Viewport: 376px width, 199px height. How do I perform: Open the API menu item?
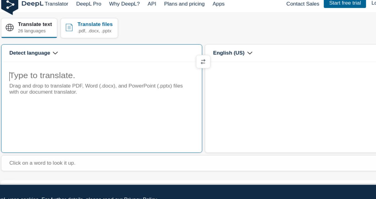pyautogui.click(x=152, y=4)
